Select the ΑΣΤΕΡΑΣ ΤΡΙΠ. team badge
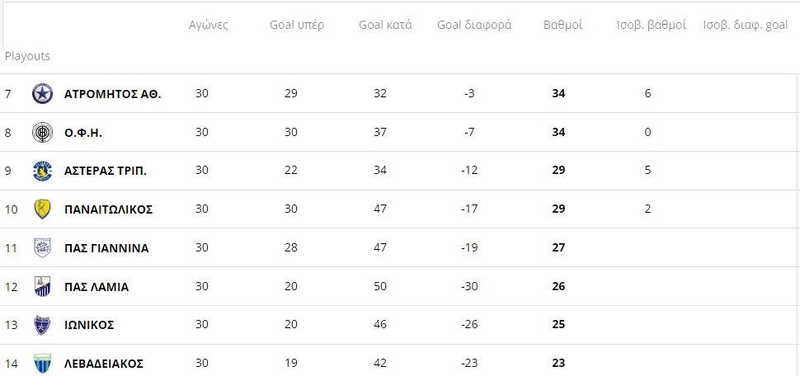The image size is (800, 376). pyautogui.click(x=42, y=171)
